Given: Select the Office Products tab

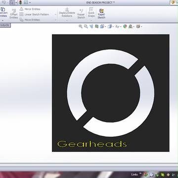Looking at the screenshot, I should click(5, 25).
